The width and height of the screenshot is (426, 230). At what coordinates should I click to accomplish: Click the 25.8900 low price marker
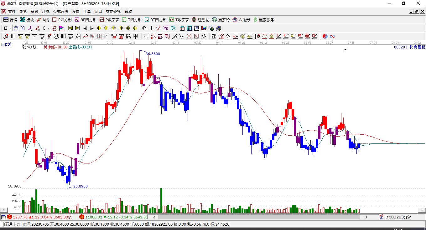[x=81, y=186]
